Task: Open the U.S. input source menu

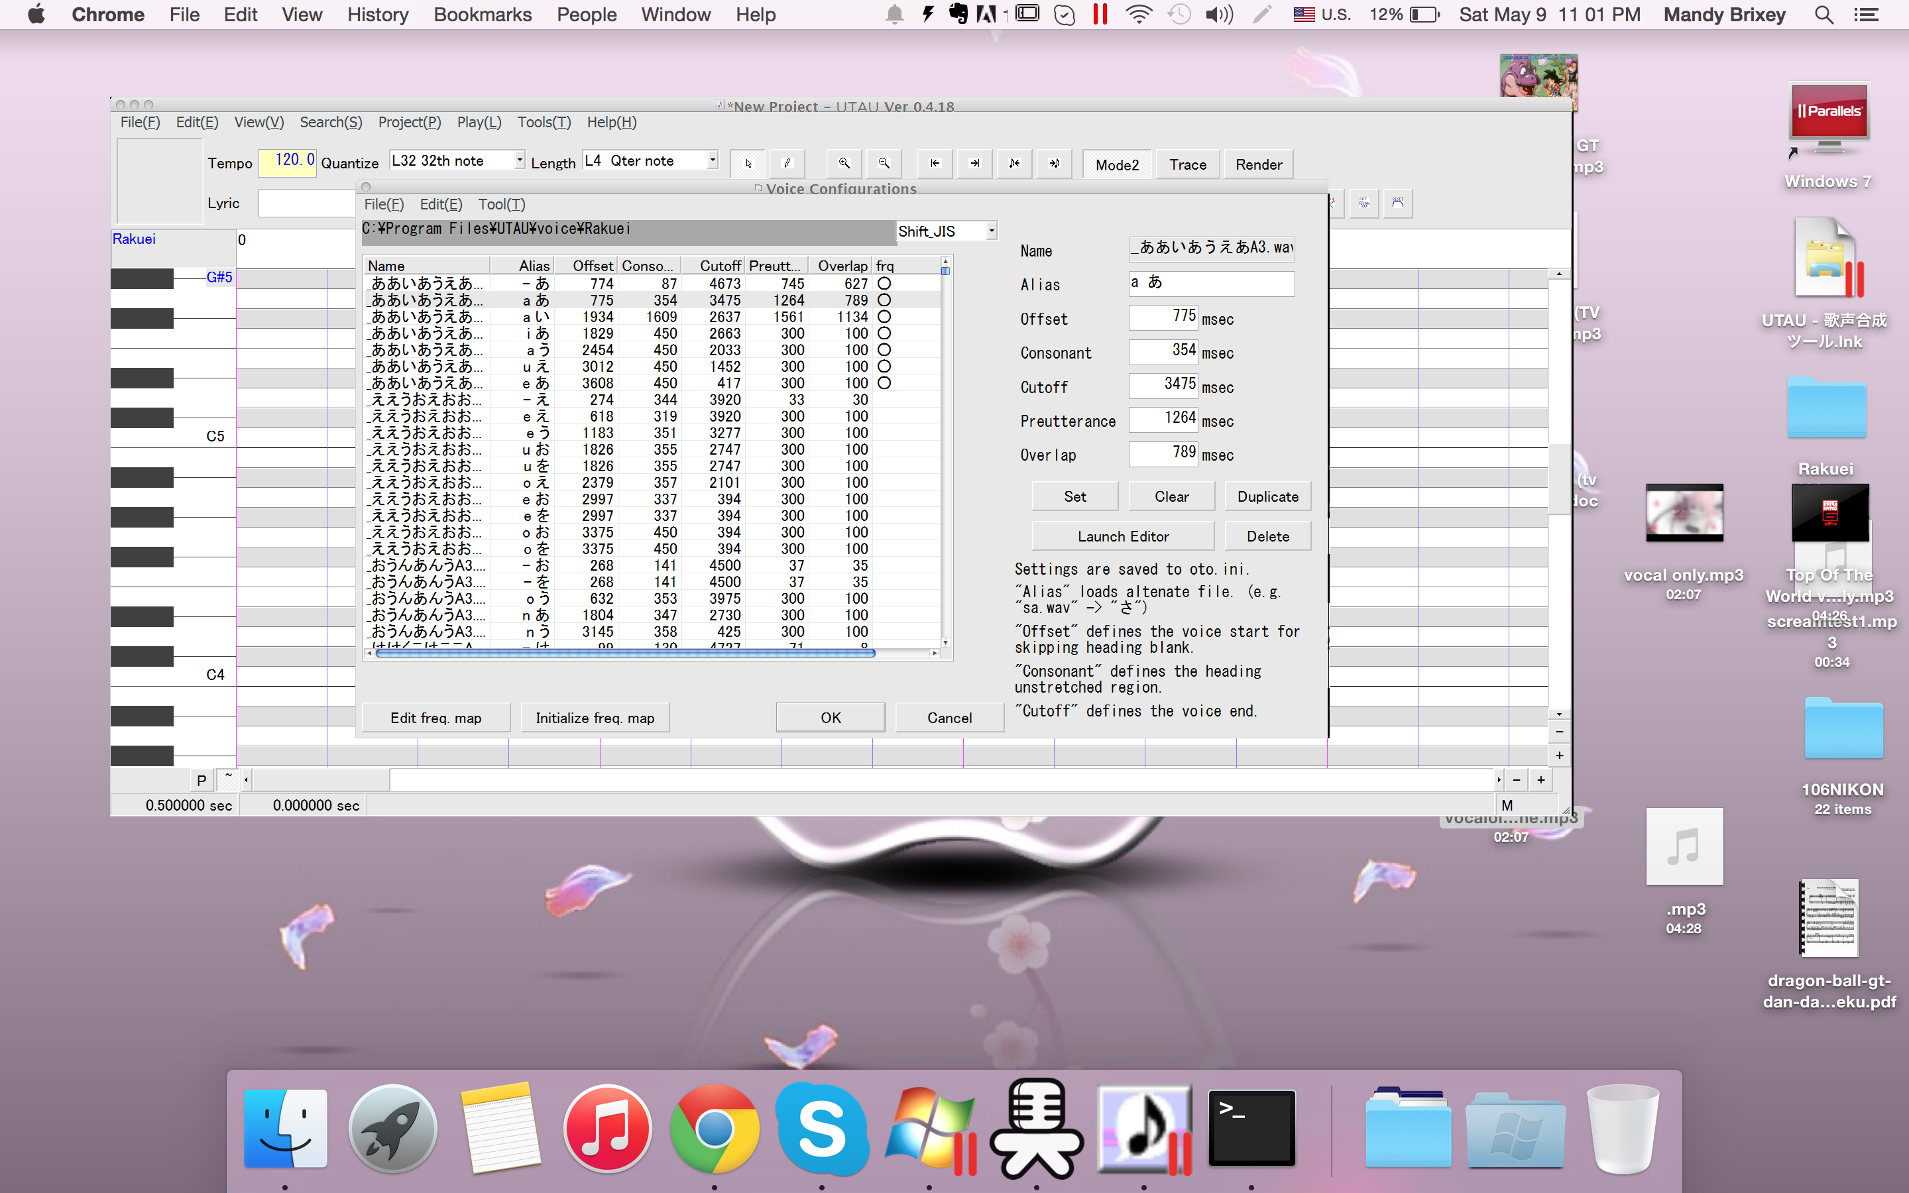Action: [1322, 14]
